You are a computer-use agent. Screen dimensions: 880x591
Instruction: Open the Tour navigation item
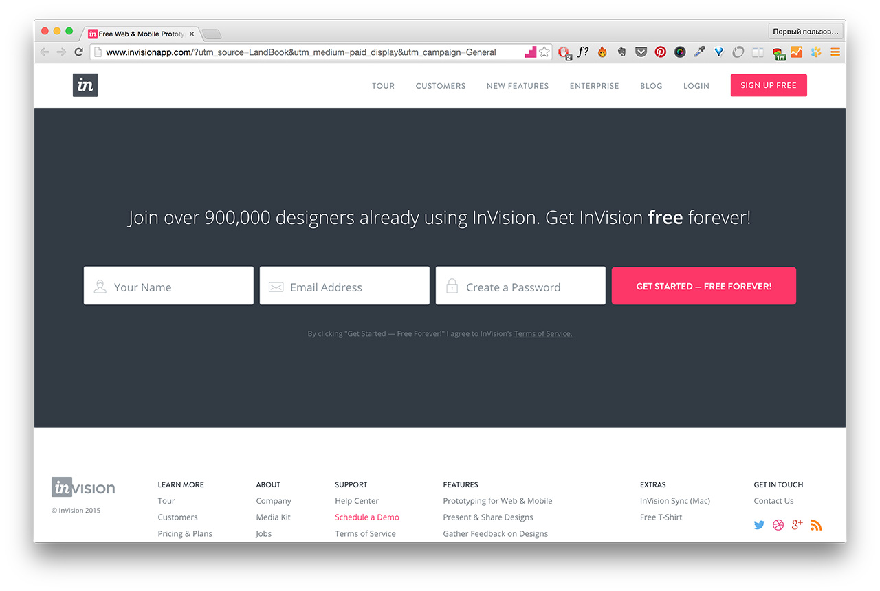pos(383,86)
